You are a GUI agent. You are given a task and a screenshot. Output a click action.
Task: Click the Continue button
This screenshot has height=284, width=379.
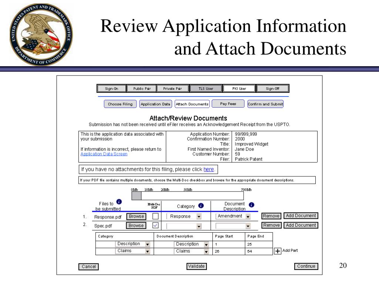(306, 266)
